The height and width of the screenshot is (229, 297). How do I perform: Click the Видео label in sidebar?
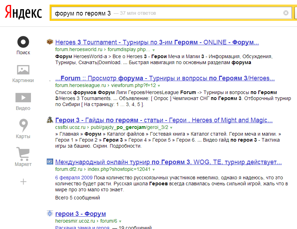(23, 108)
